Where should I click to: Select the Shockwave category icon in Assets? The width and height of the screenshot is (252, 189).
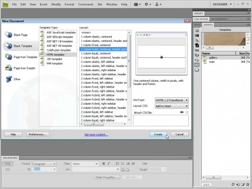coord(197,50)
